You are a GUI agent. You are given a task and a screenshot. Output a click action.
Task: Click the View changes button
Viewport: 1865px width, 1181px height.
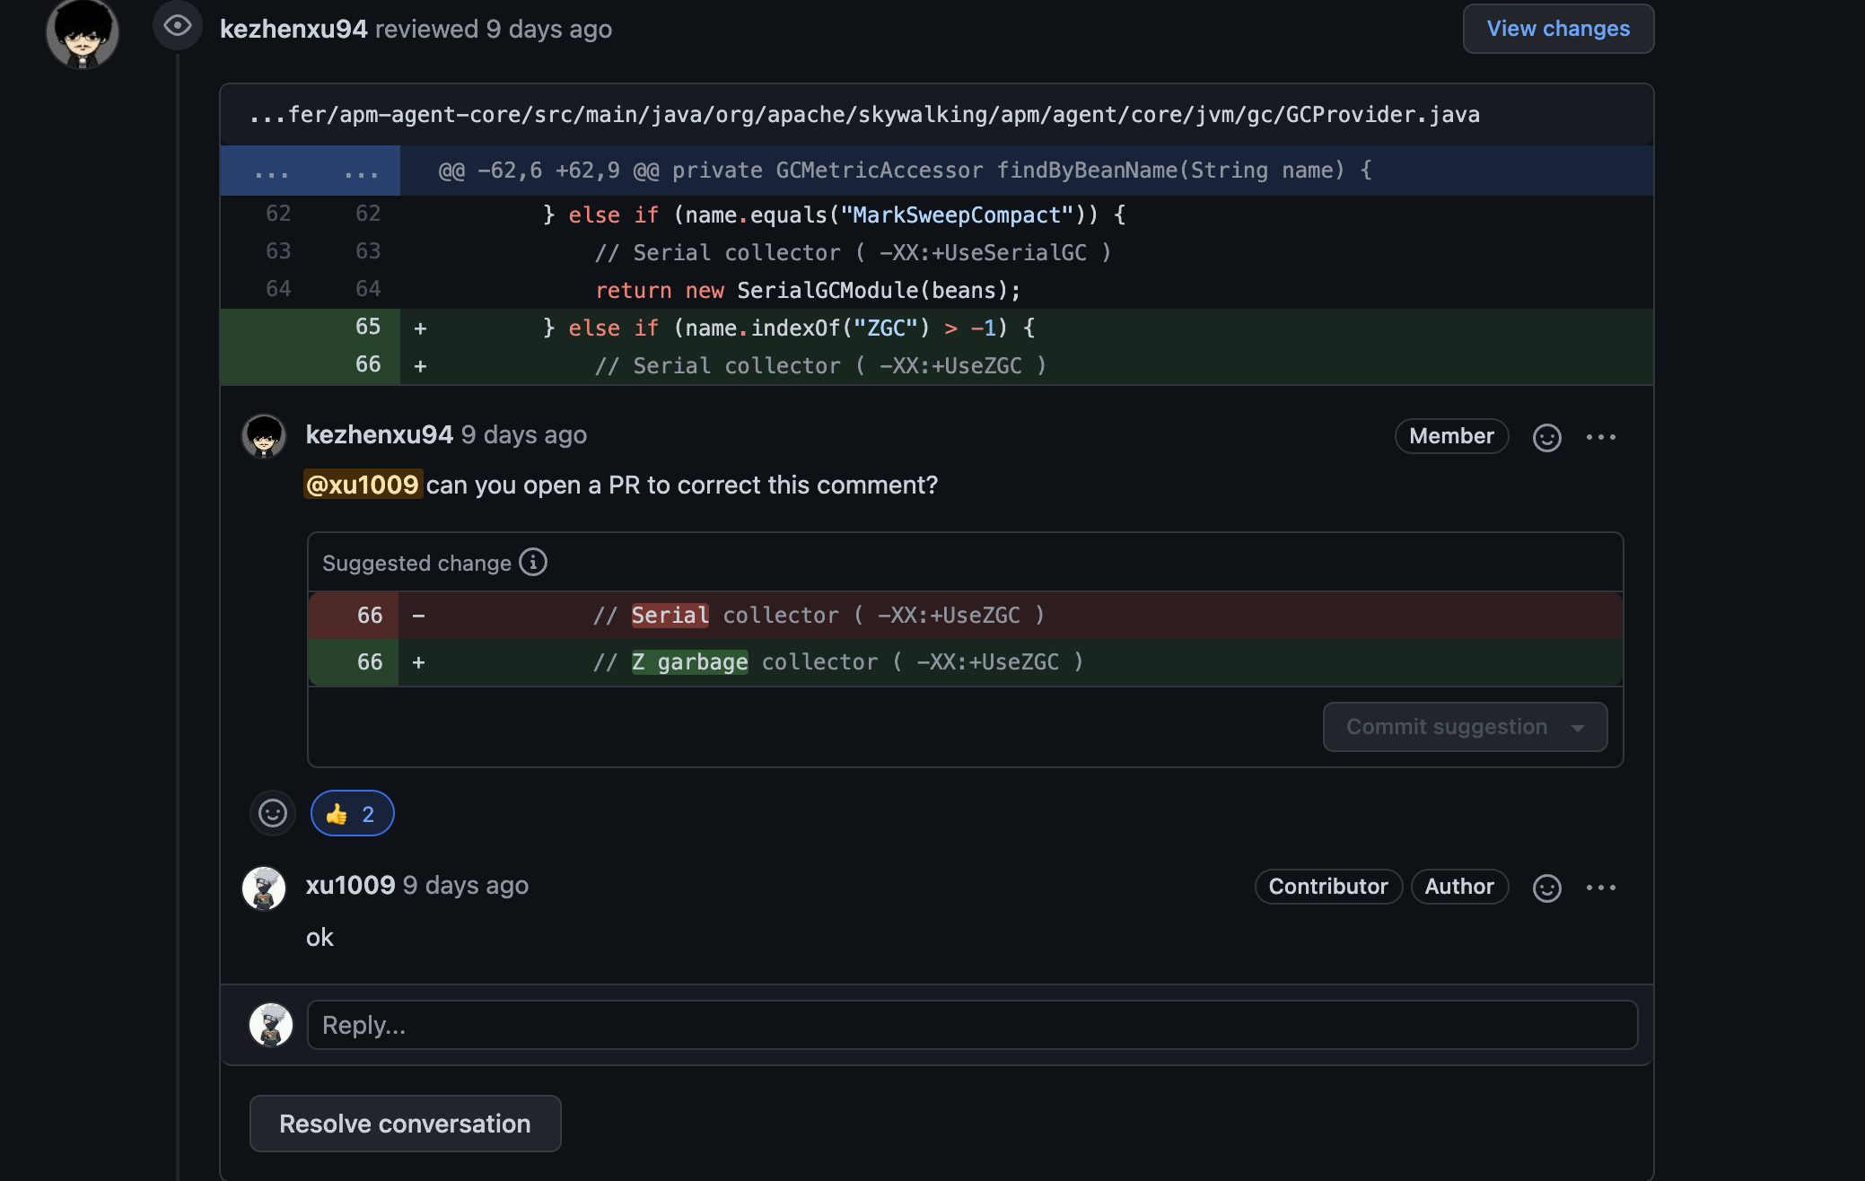1558,29
